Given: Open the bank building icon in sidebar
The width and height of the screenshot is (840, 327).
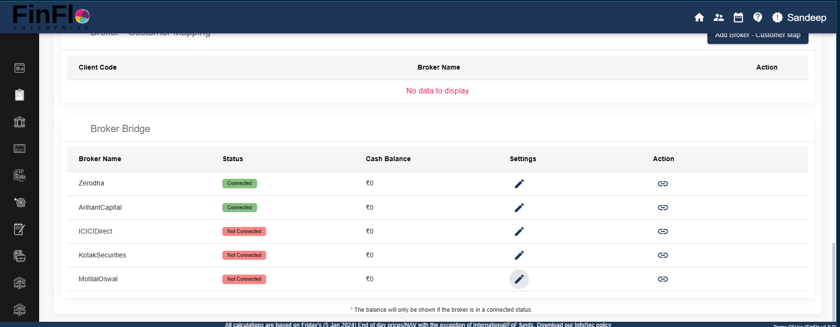Looking at the screenshot, I should [x=20, y=122].
